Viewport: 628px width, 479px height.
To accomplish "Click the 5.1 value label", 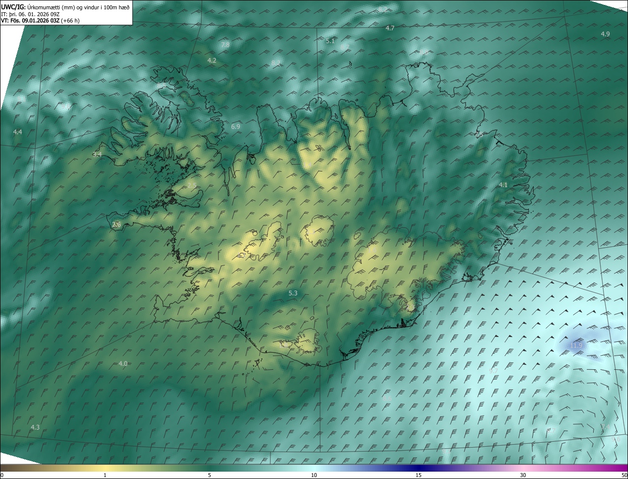I will coord(330,41).
